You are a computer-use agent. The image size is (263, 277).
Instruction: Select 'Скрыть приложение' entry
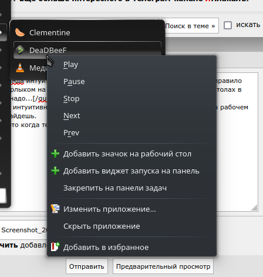[131, 226]
